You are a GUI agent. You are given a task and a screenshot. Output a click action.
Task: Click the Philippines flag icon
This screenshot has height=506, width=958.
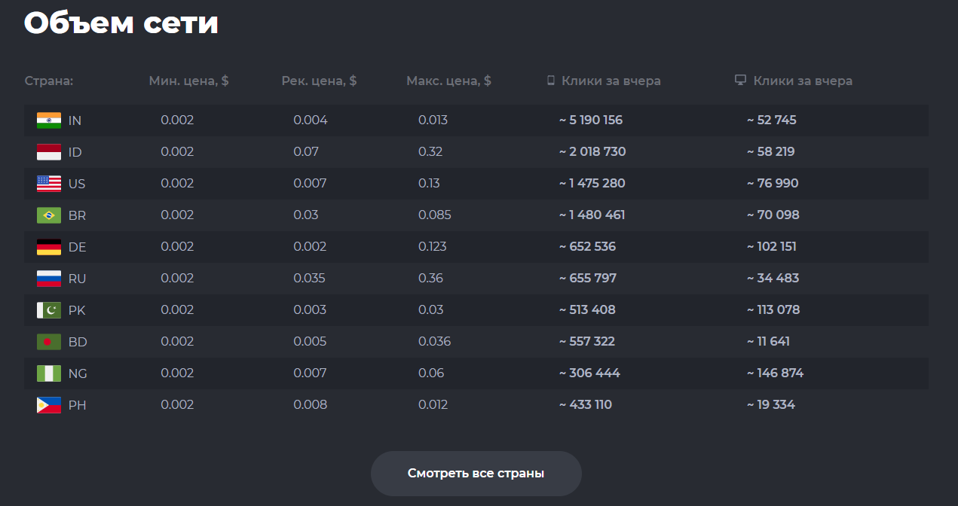(x=49, y=405)
